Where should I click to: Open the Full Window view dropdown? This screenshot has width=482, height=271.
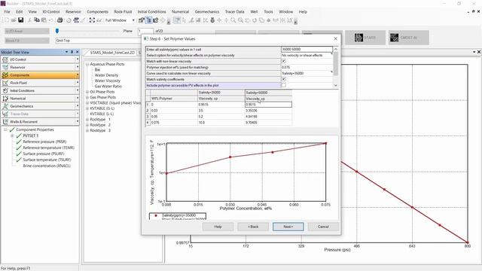(133, 20)
